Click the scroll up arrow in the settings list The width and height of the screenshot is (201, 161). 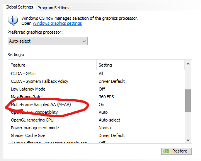coord(188,64)
